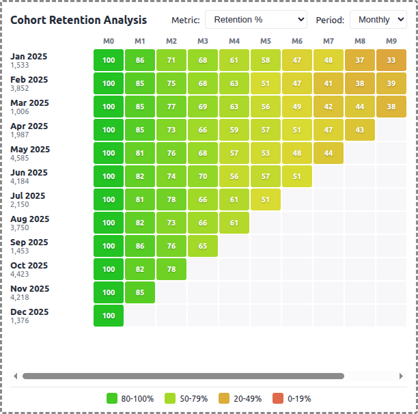Select the Jan 2025 M9 cell
The height and width of the screenshot is (414, 418).
[391, 60]
